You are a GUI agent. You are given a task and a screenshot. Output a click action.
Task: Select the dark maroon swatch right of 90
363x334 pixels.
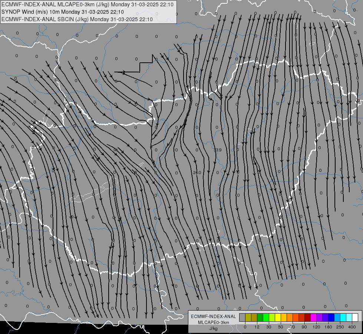pyautogui.click(x=308, y=317)
